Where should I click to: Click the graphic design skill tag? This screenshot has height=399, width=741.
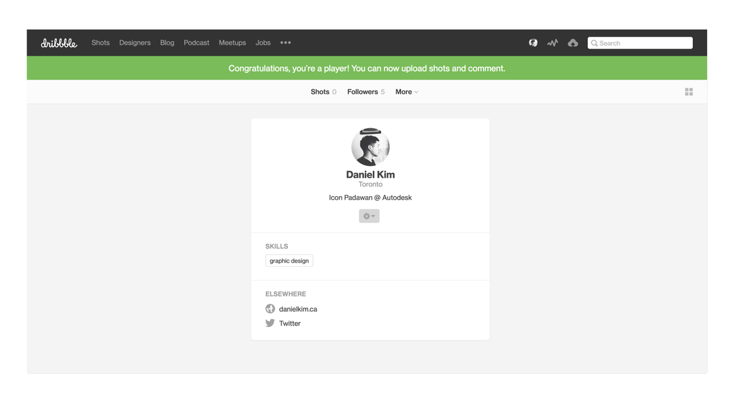click(289, 261)
